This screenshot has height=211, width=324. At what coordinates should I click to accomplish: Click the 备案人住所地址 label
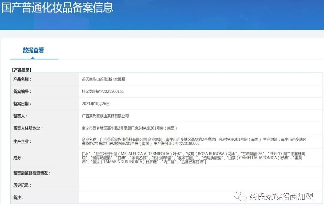click(x=28, y=128)
